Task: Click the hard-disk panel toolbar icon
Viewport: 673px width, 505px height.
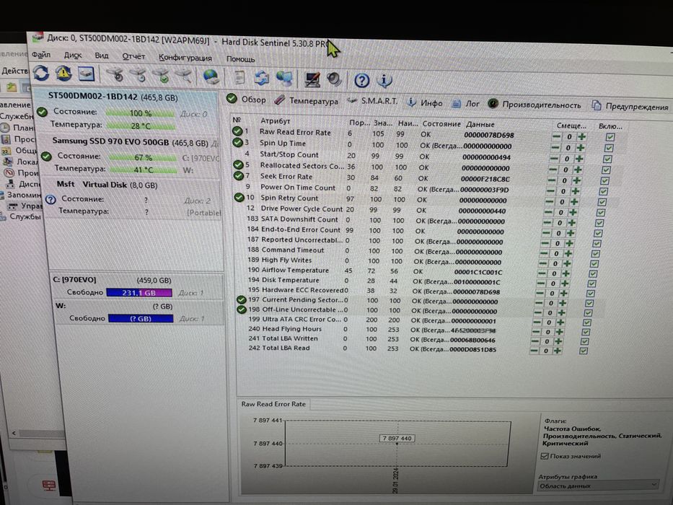Action: [x=87, y=74]
